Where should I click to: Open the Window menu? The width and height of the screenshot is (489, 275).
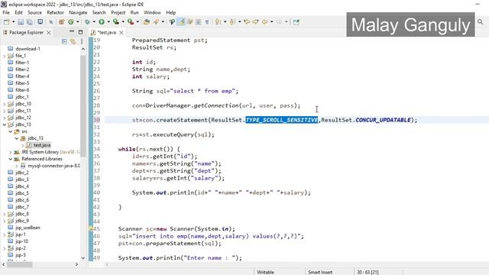point(152,12)
